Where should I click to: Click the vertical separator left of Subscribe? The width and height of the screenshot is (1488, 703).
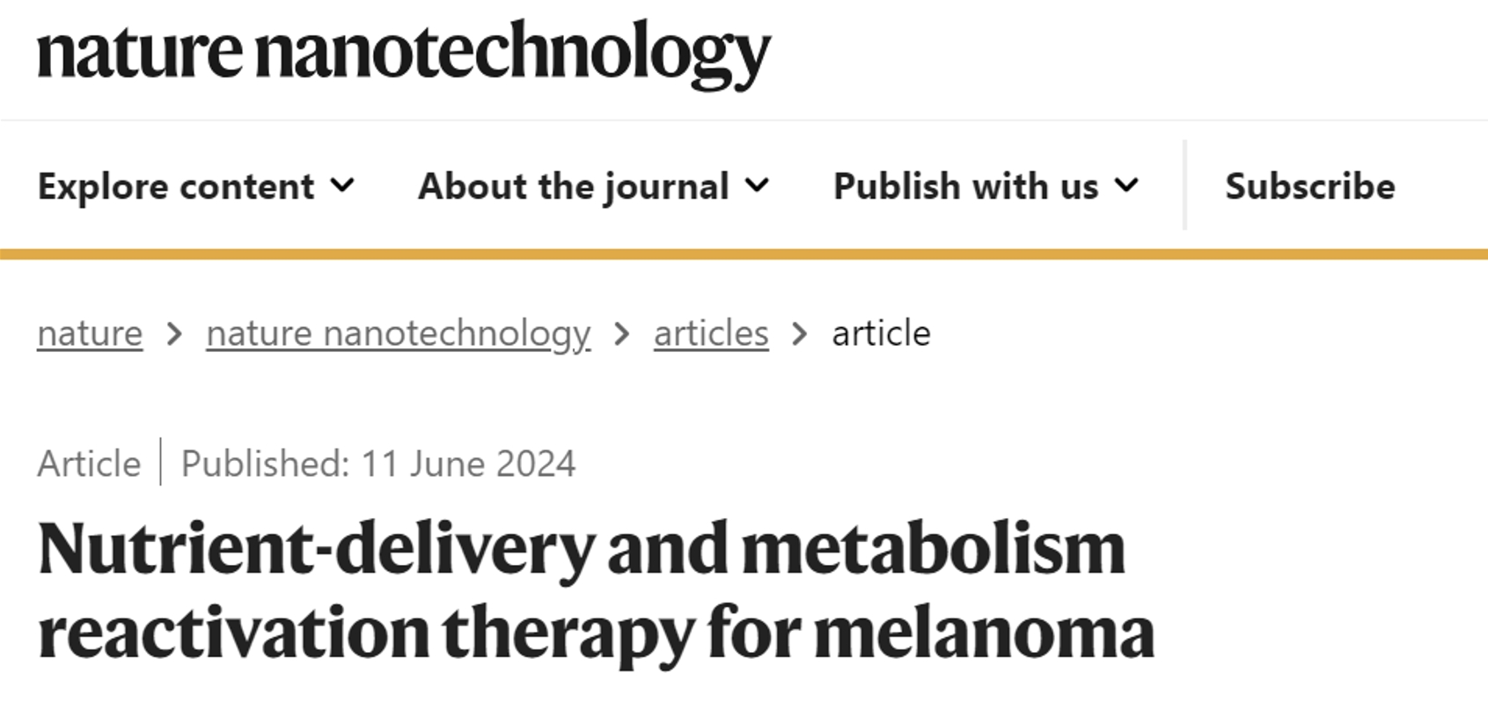point(1185,185)
